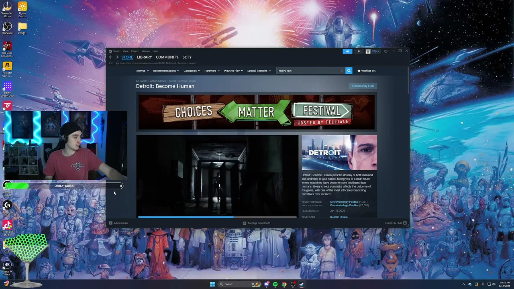The image size is (514, 289).
Task: Open the Community Hub button
Action: [x=363, y=86]
